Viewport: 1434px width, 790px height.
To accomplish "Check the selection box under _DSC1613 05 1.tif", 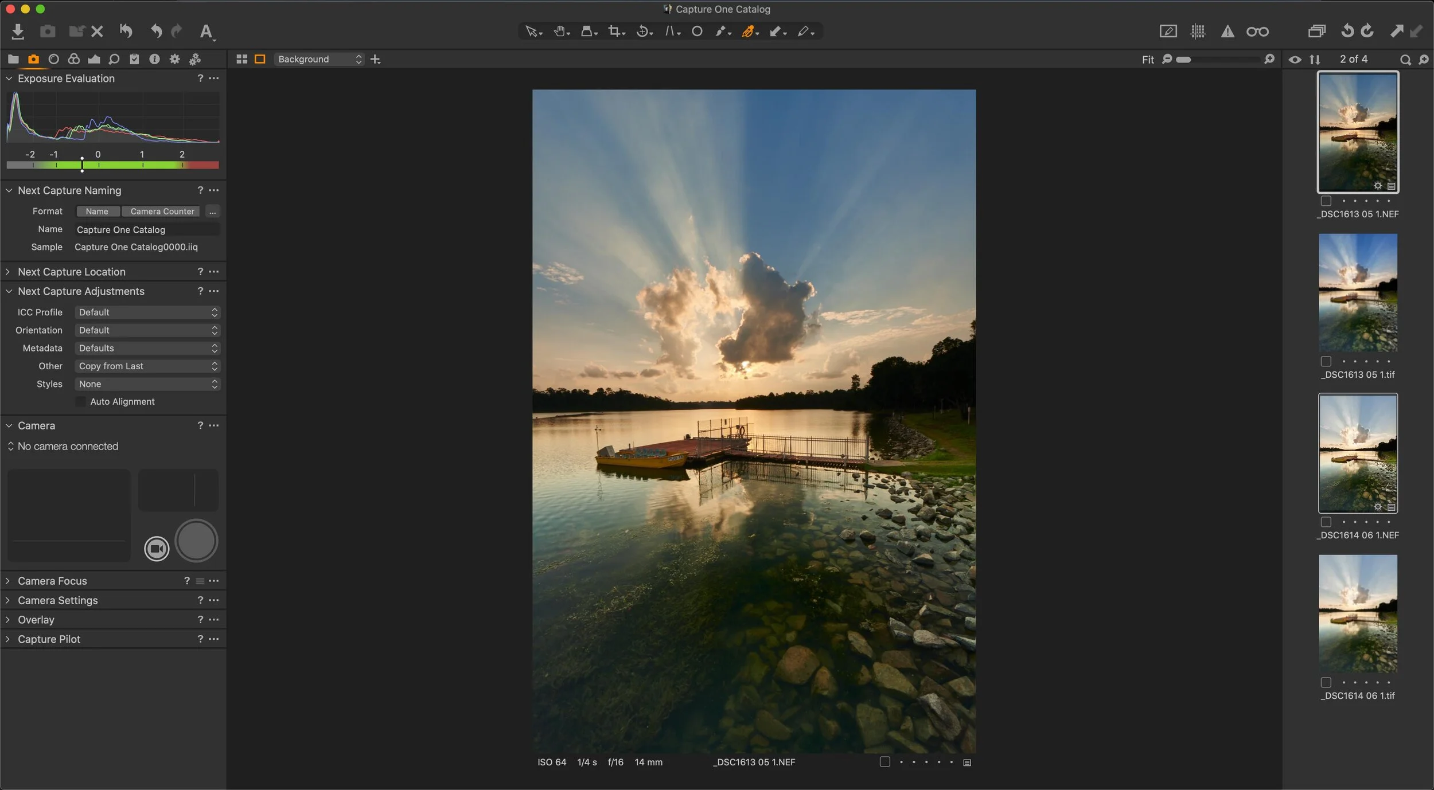I will [1326, 362].
